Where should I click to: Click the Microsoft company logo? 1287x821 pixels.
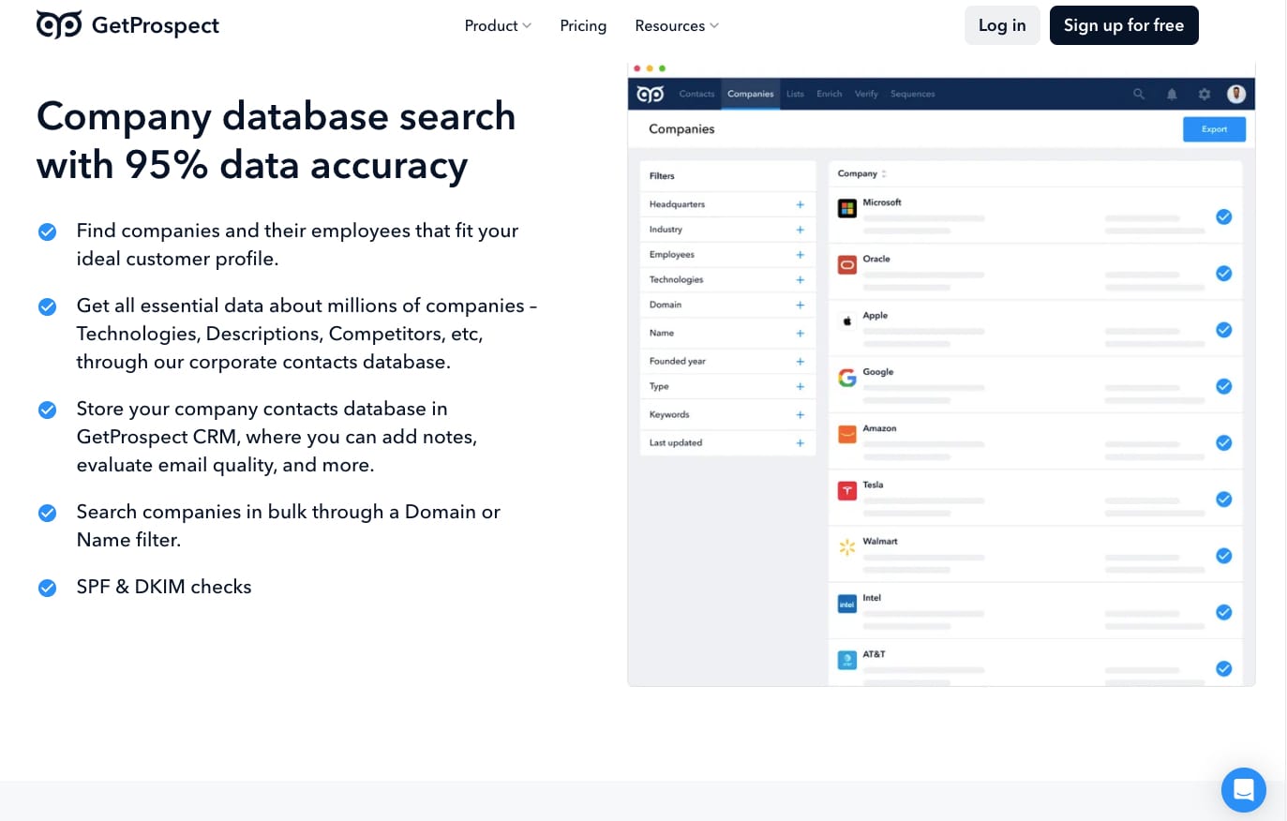click(847, 209)
